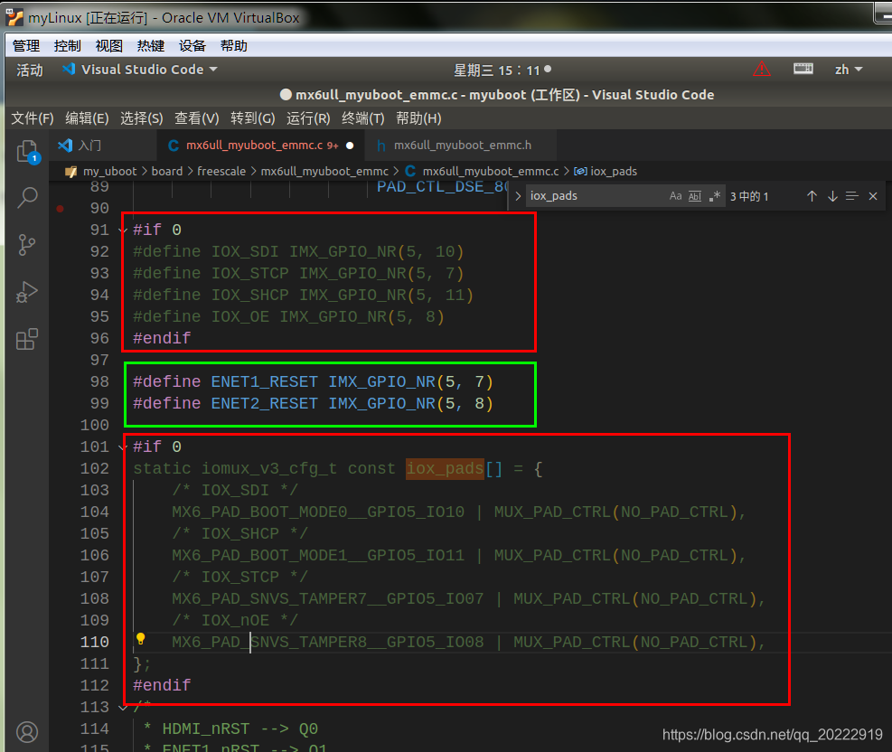Viewport: 892px width, 752px height.
Task: Click the lightbulb code action on line 110
Action: click(x=140, y=638)
